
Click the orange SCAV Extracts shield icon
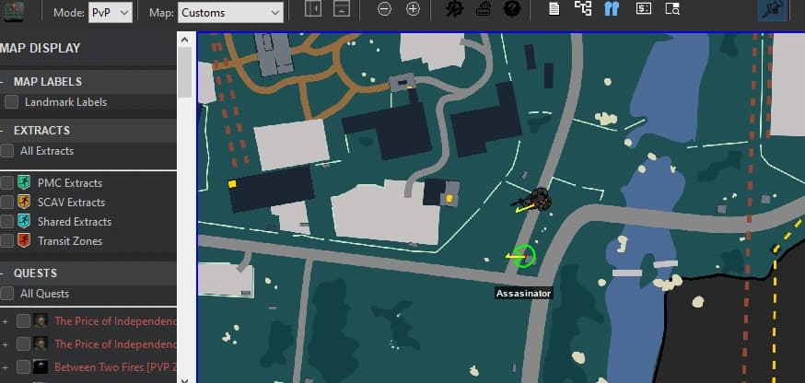pos(24,203)
